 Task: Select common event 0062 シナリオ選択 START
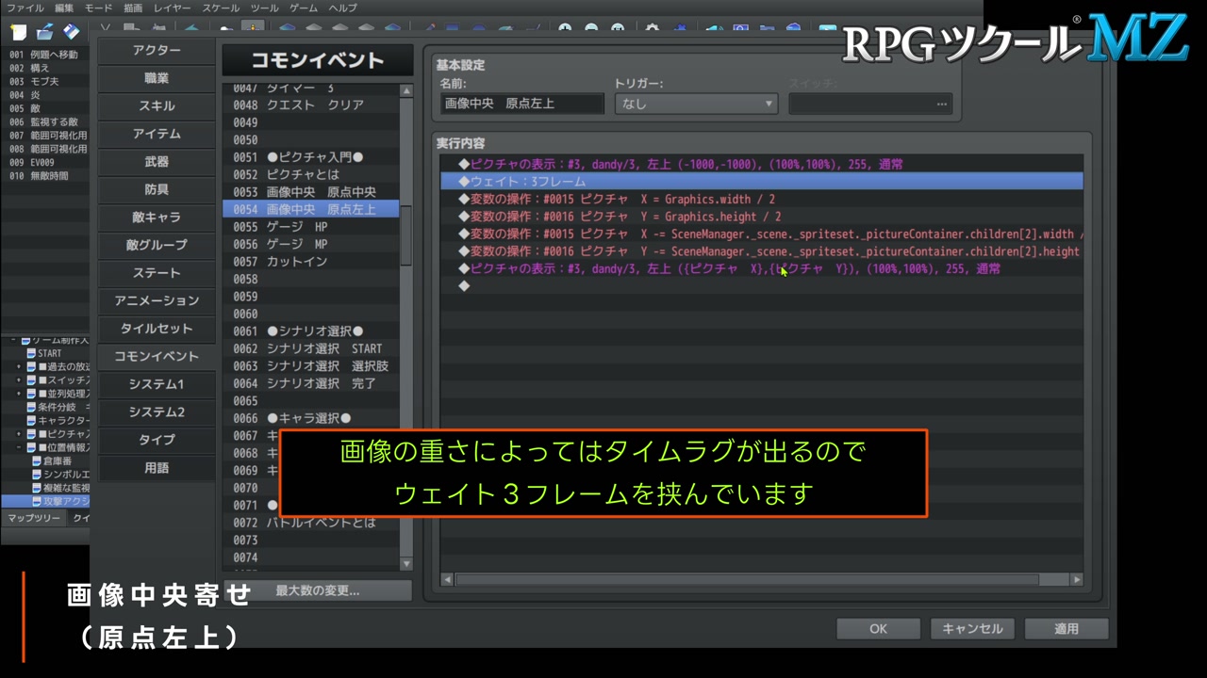point(311,348)
